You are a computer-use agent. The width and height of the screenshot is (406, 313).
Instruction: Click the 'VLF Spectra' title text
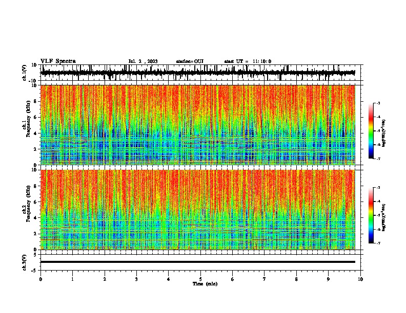pyautogui.click(x=58, y=61)
